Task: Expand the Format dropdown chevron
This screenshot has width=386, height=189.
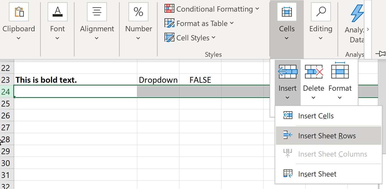Action: 340,97
